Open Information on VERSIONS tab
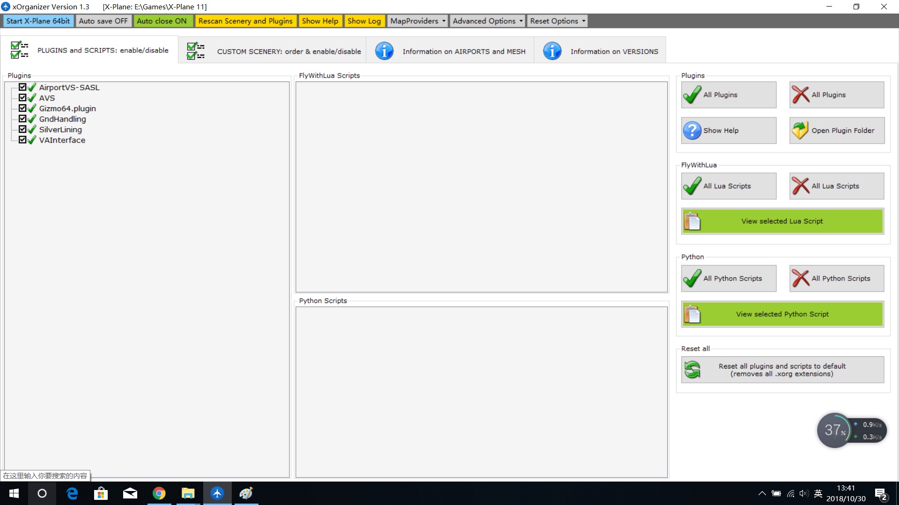Image resolution: width=899 pixels, height=505 pixels. (x=600, y=51)
